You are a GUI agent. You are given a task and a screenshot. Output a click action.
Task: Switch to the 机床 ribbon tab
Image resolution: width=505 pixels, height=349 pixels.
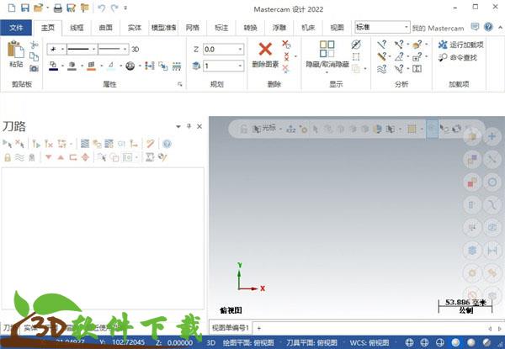(308, 28)
